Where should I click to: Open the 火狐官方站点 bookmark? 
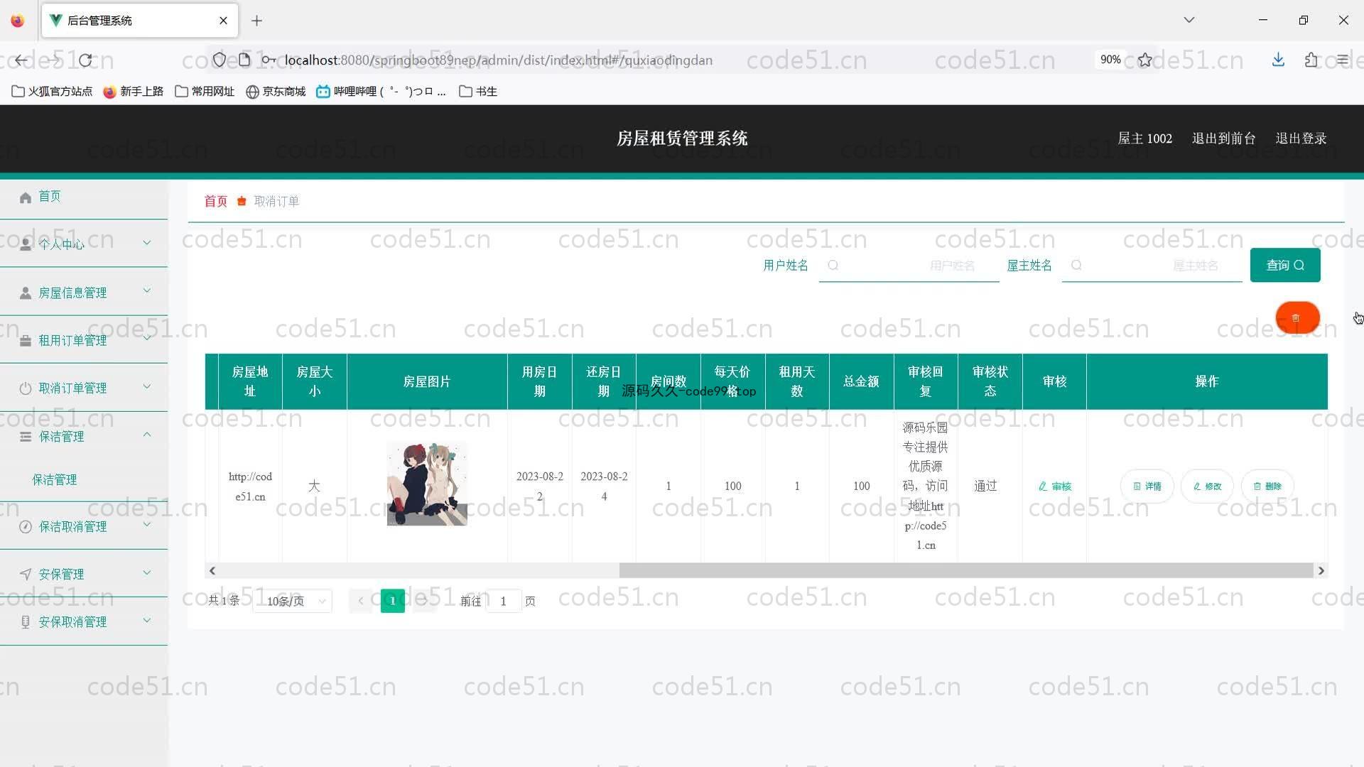(52, 91)
